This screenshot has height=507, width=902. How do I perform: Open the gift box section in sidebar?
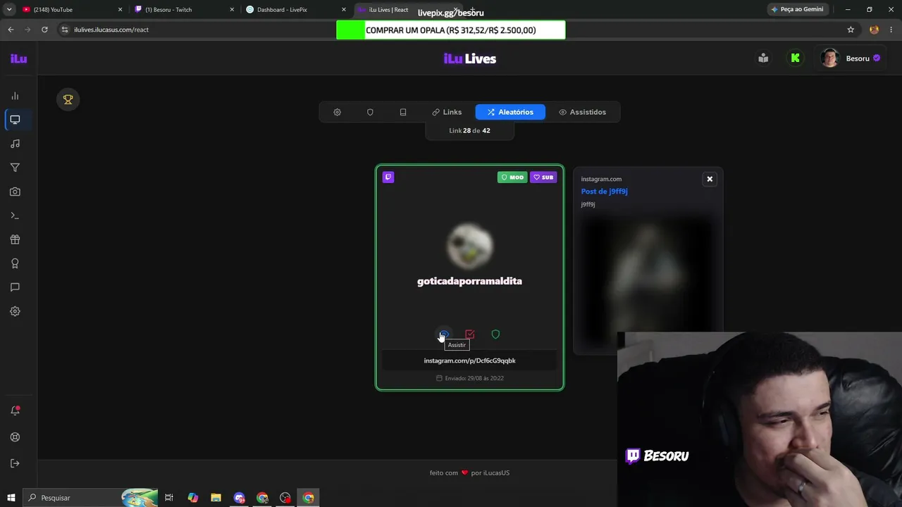point(15,239)
